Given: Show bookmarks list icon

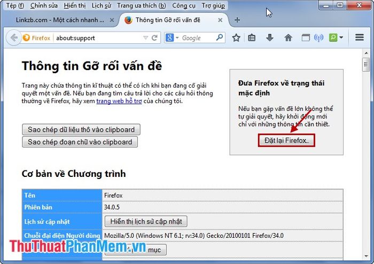Looking at the screenshot, I should tap(252, 38).
